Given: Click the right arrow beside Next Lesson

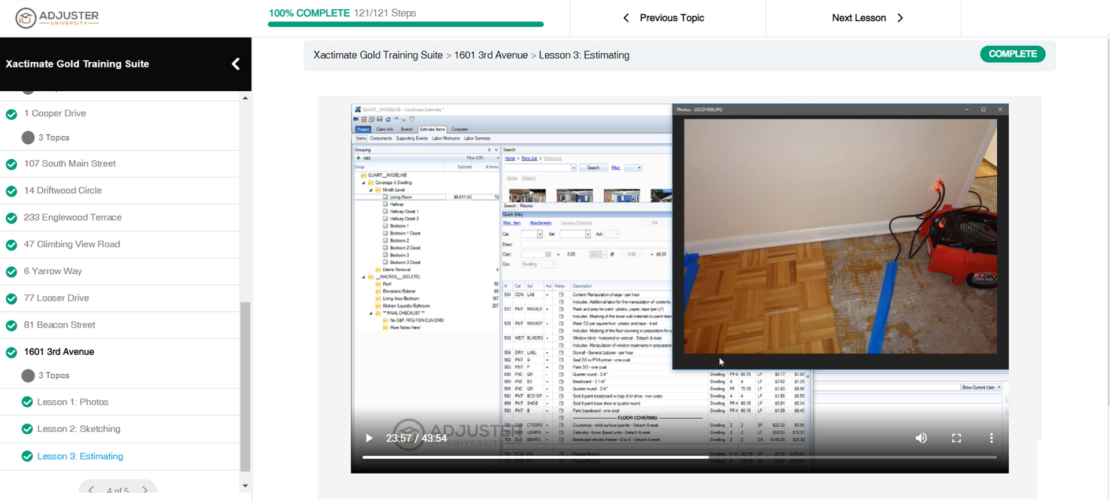Looking at the screenshot, I should (900, 18).
